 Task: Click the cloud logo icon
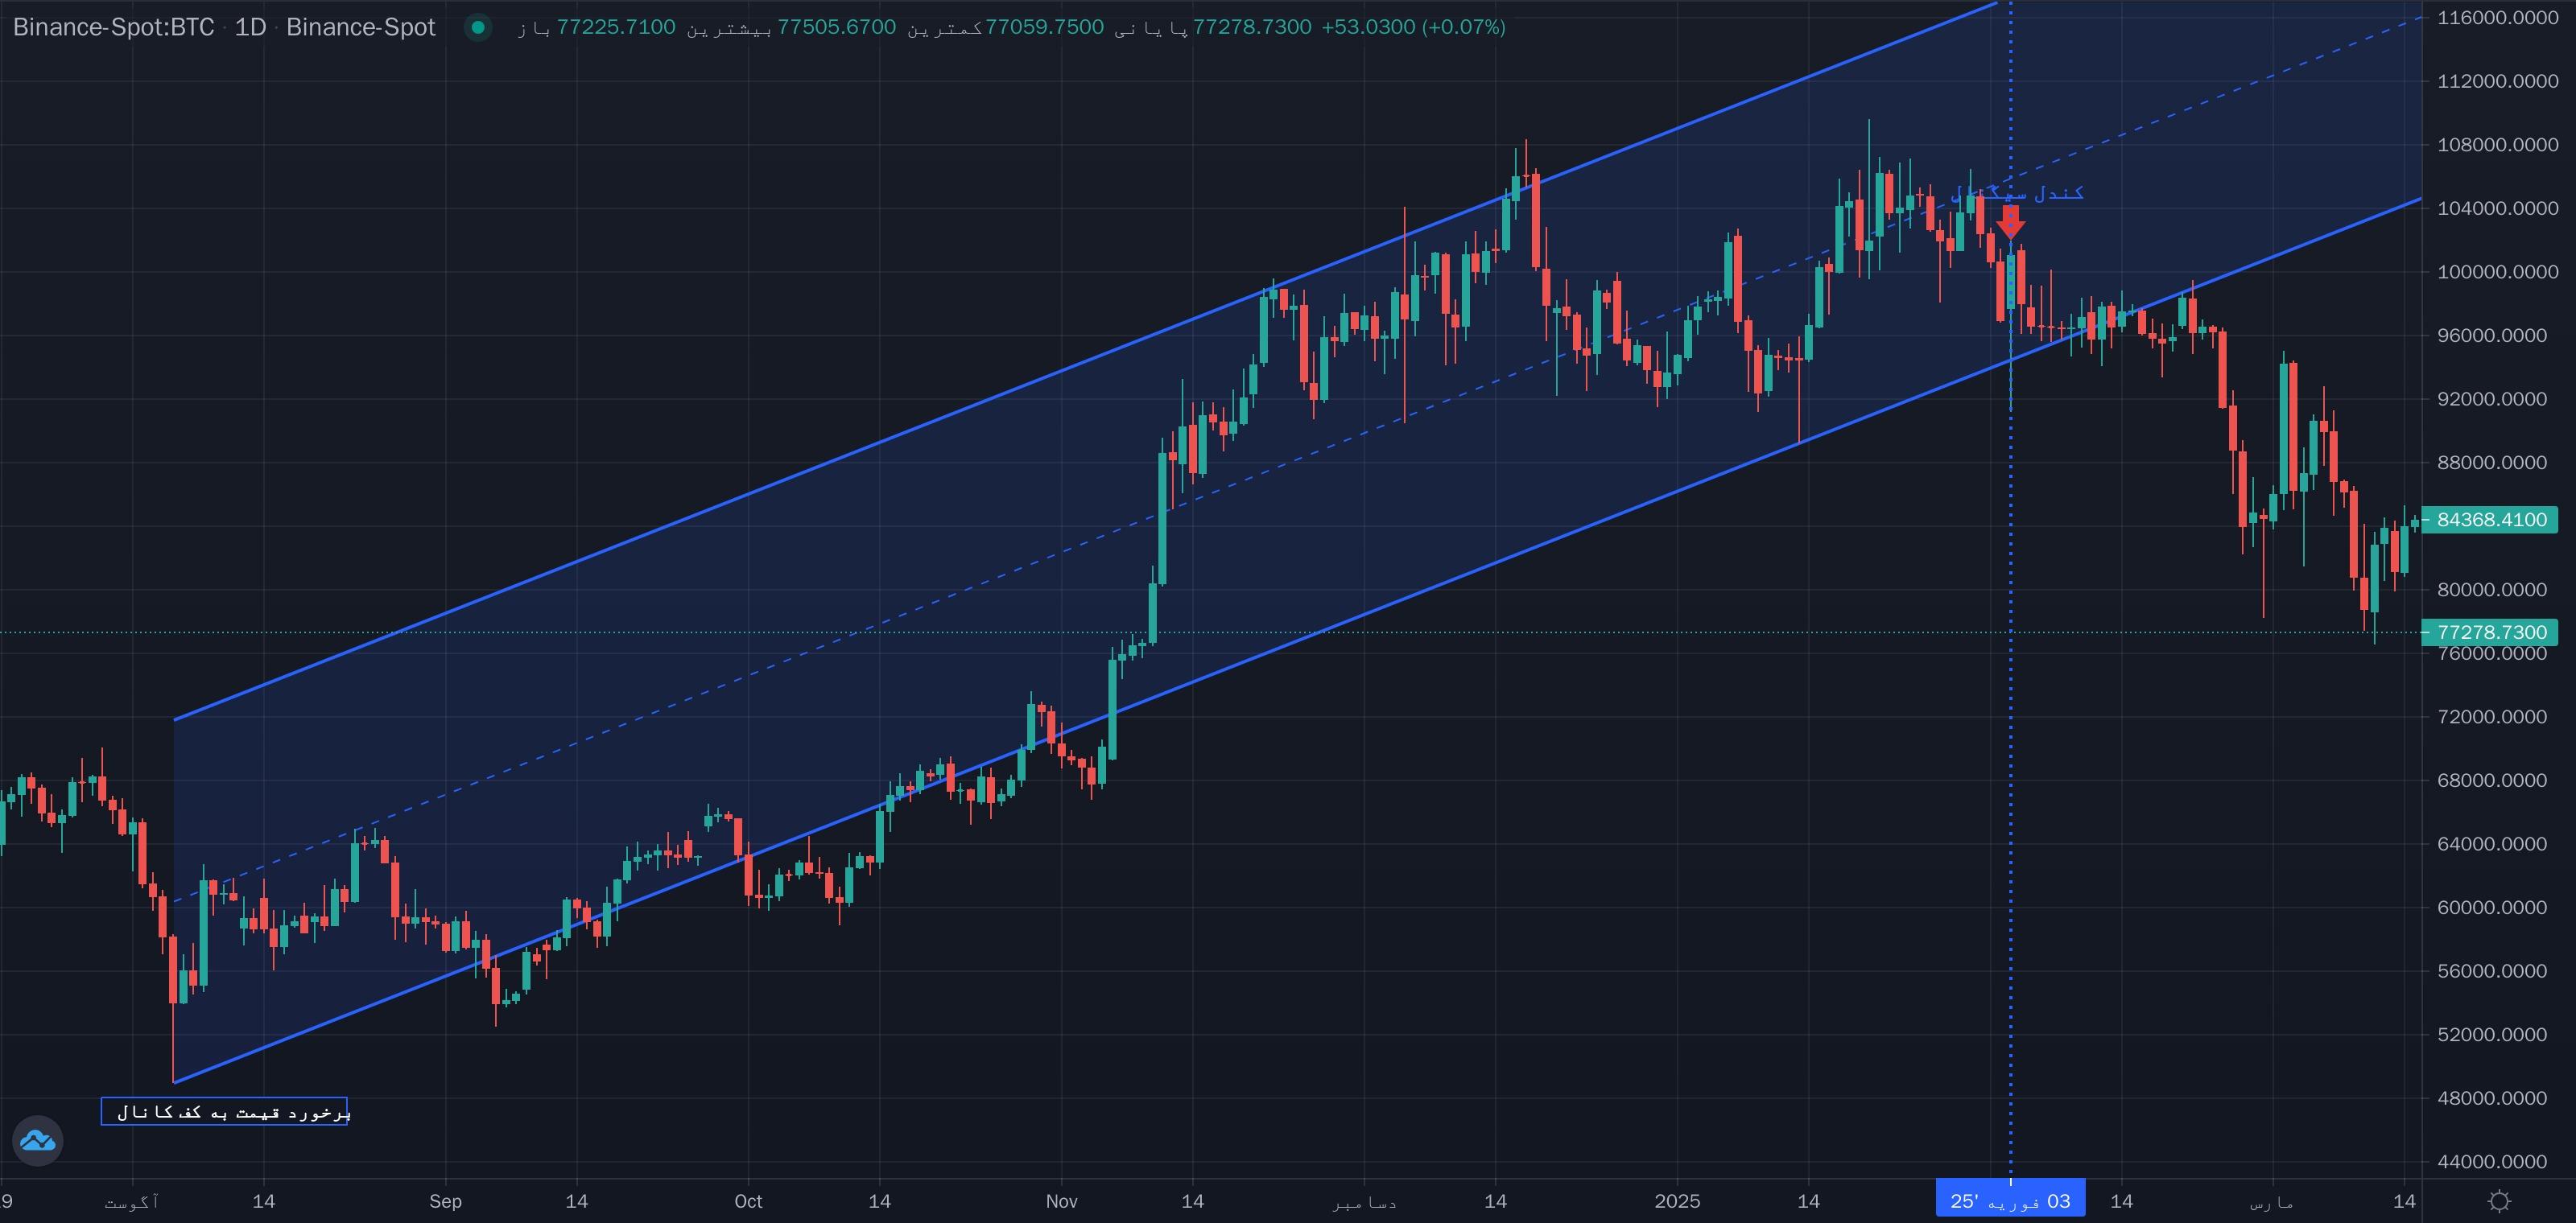point(38,1140)
